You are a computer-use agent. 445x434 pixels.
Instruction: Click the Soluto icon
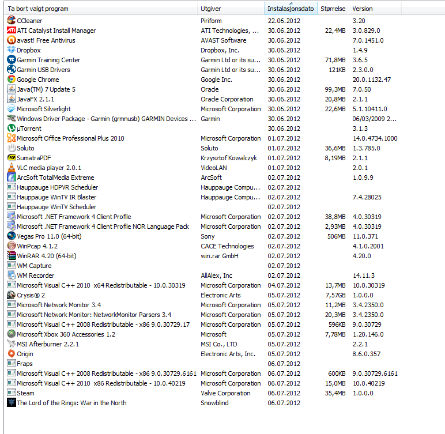coord(12,148)
